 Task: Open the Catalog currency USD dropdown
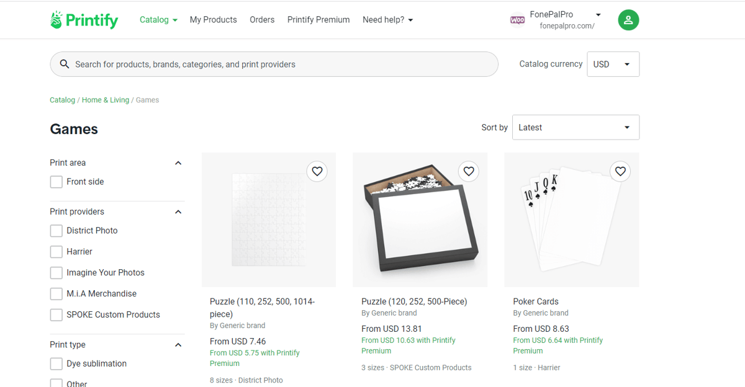(613, 64)
